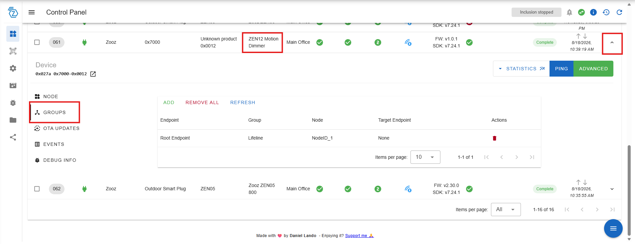The width and height of the screenshot is (635, 244).
Task: Click Z-Wave Plus icon on node 061 row
Action: 408,42
